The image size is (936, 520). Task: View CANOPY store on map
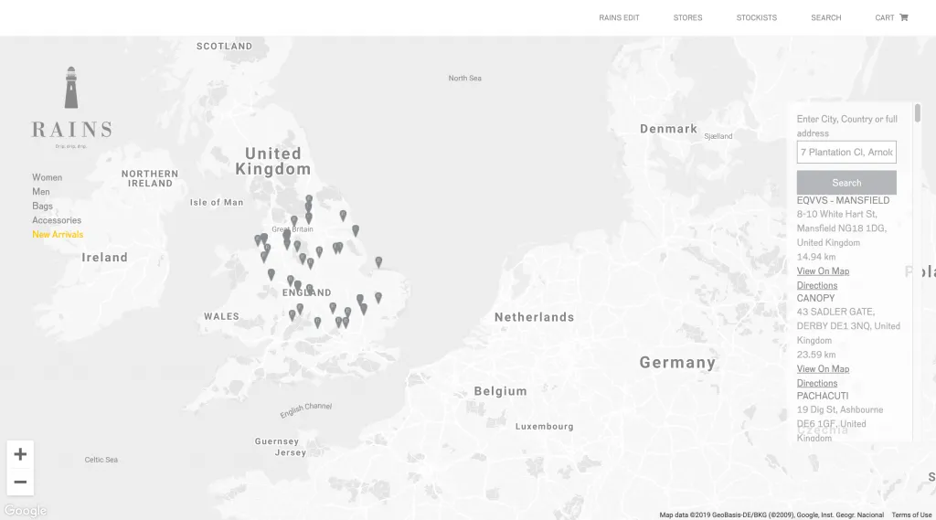point(823,369)
